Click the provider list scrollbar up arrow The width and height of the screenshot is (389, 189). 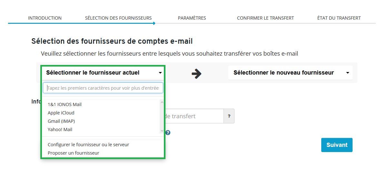click(162, 102)
